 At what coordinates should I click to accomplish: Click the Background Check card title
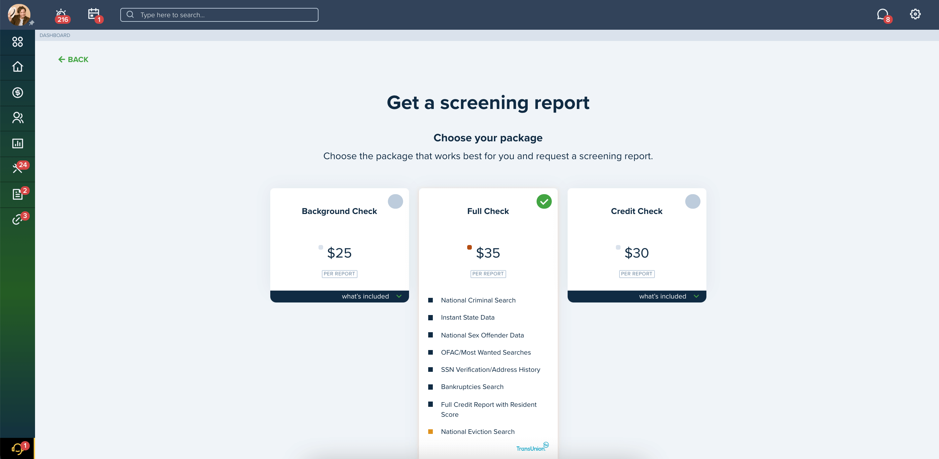click(x=339, y=211)
